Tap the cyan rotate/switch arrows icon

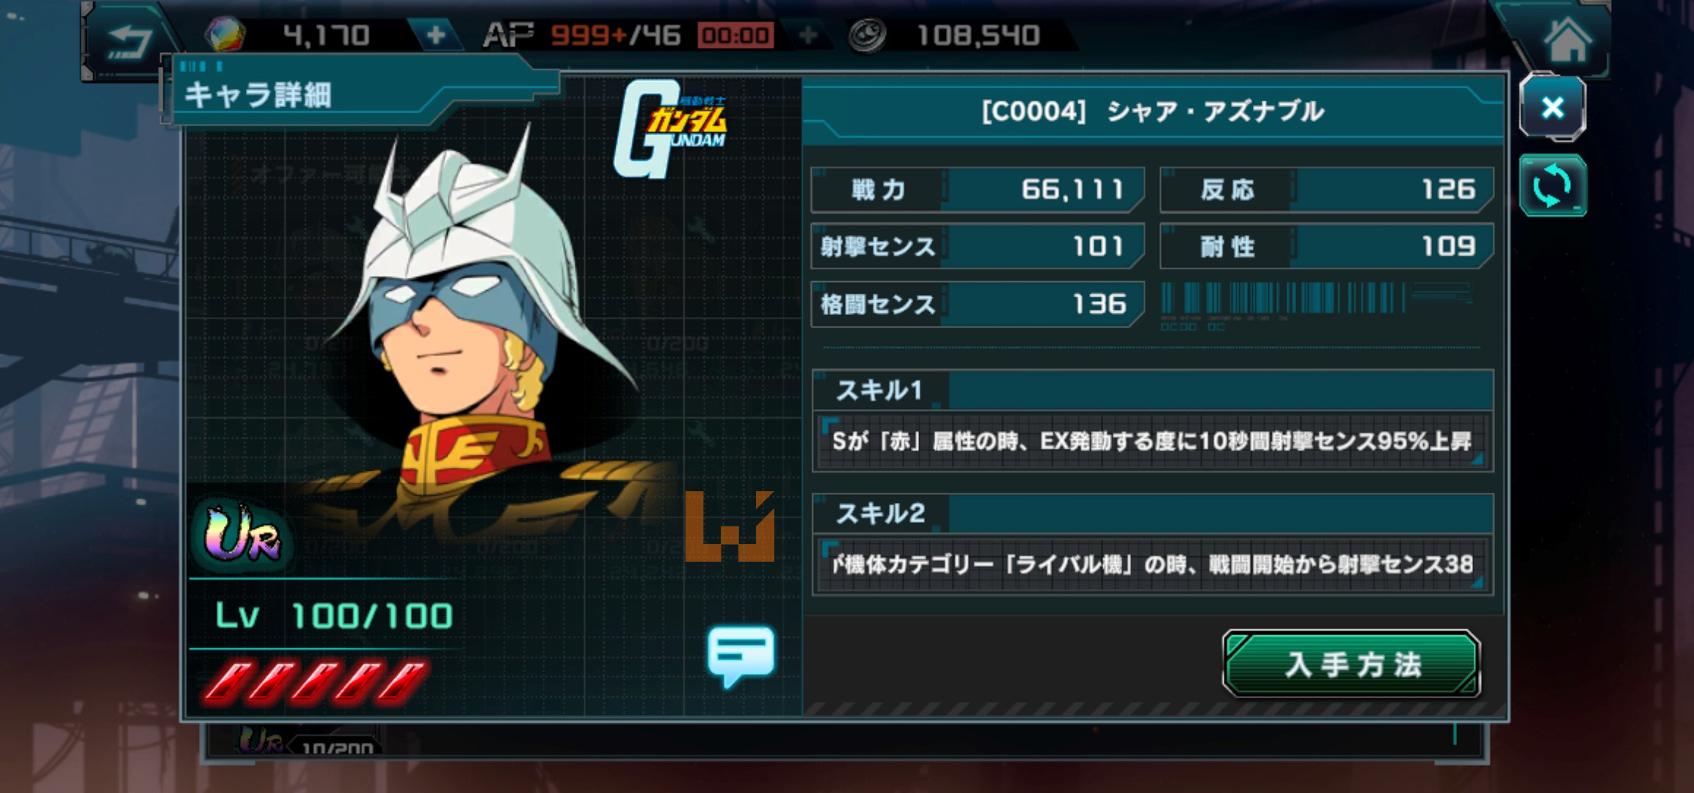click(x=1552, y=186)
